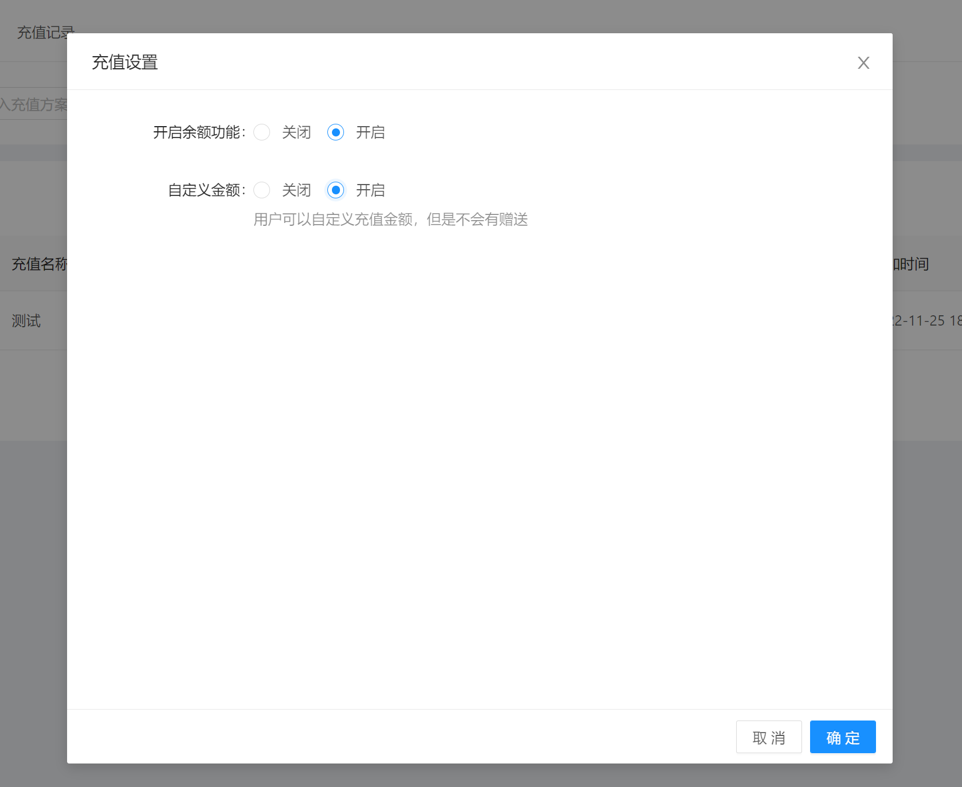Close the 充值设置 dialog with X icon
Screen dimensions: 962x787
pos(863,62)
